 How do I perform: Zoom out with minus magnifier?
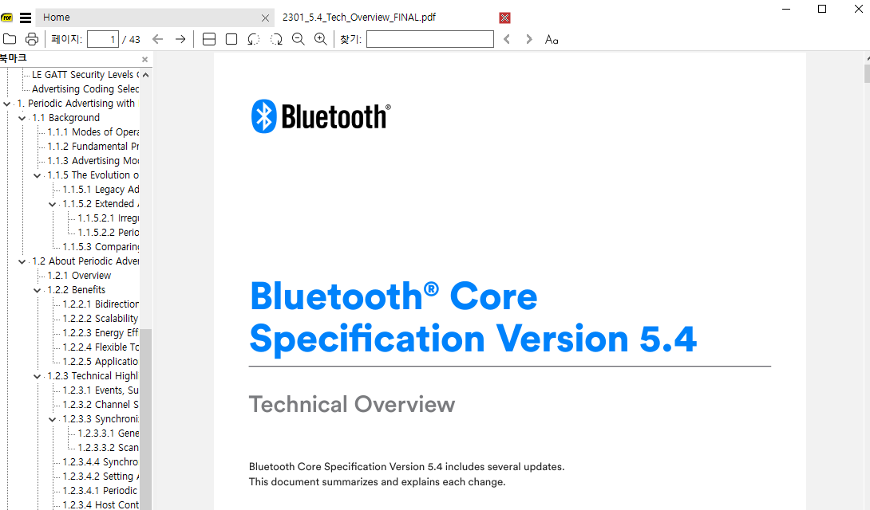pos(299,39)
